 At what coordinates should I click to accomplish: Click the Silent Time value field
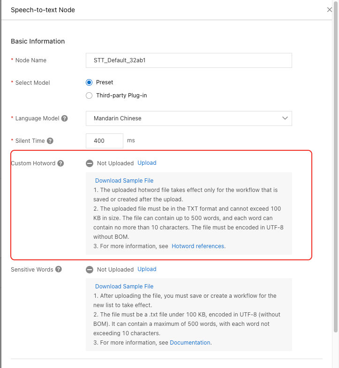pyautogui.click(x=104, y=141)
